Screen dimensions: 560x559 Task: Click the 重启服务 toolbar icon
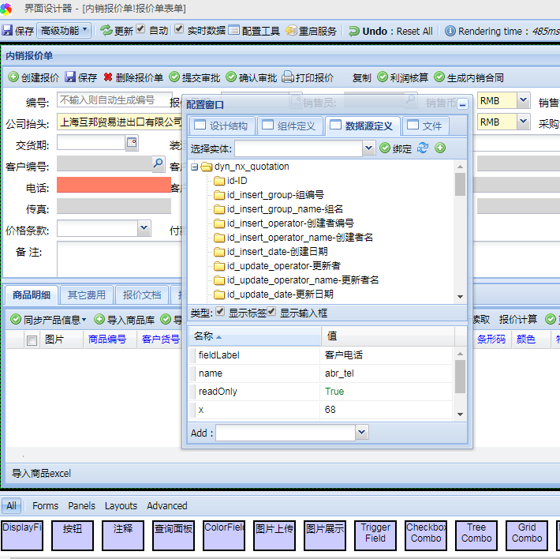coord(291,31)
